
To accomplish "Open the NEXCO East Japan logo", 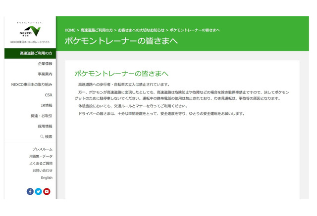I will point(30,31).
